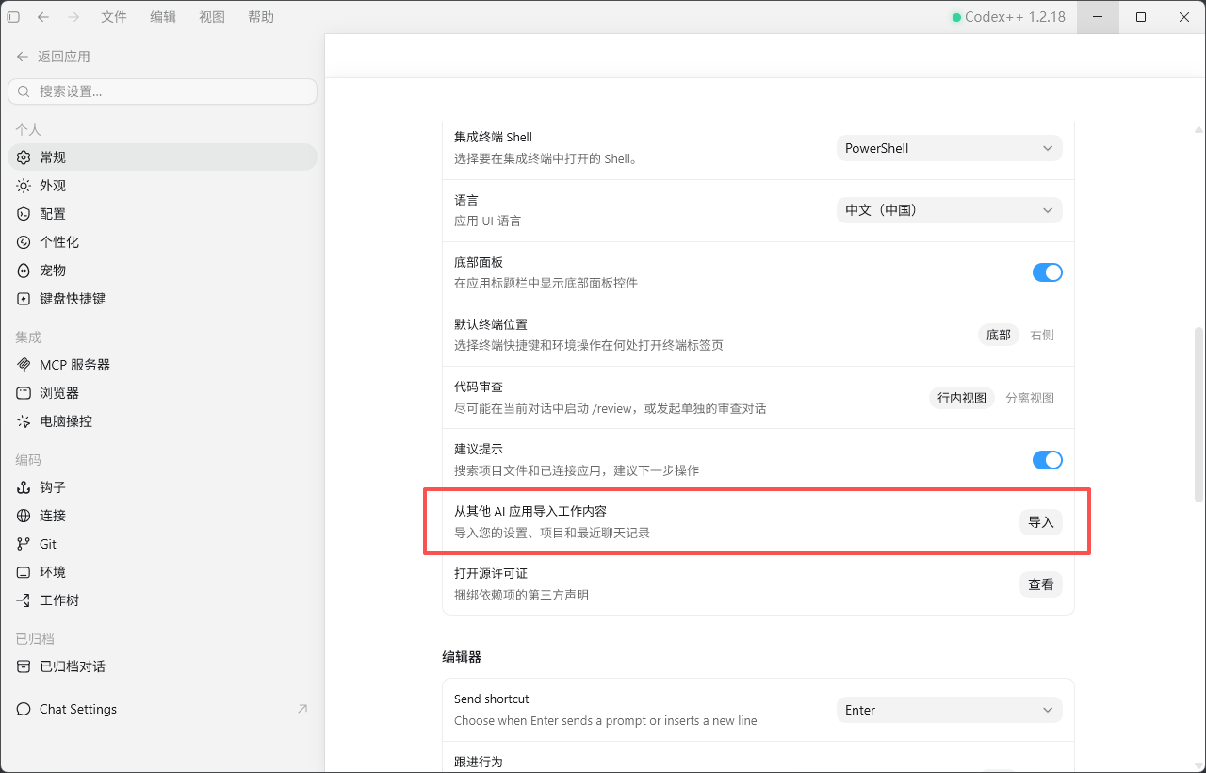The image size is (1206, 773).
Task: Click the 环境 icon in sidebar
Action: coord(24,572)
